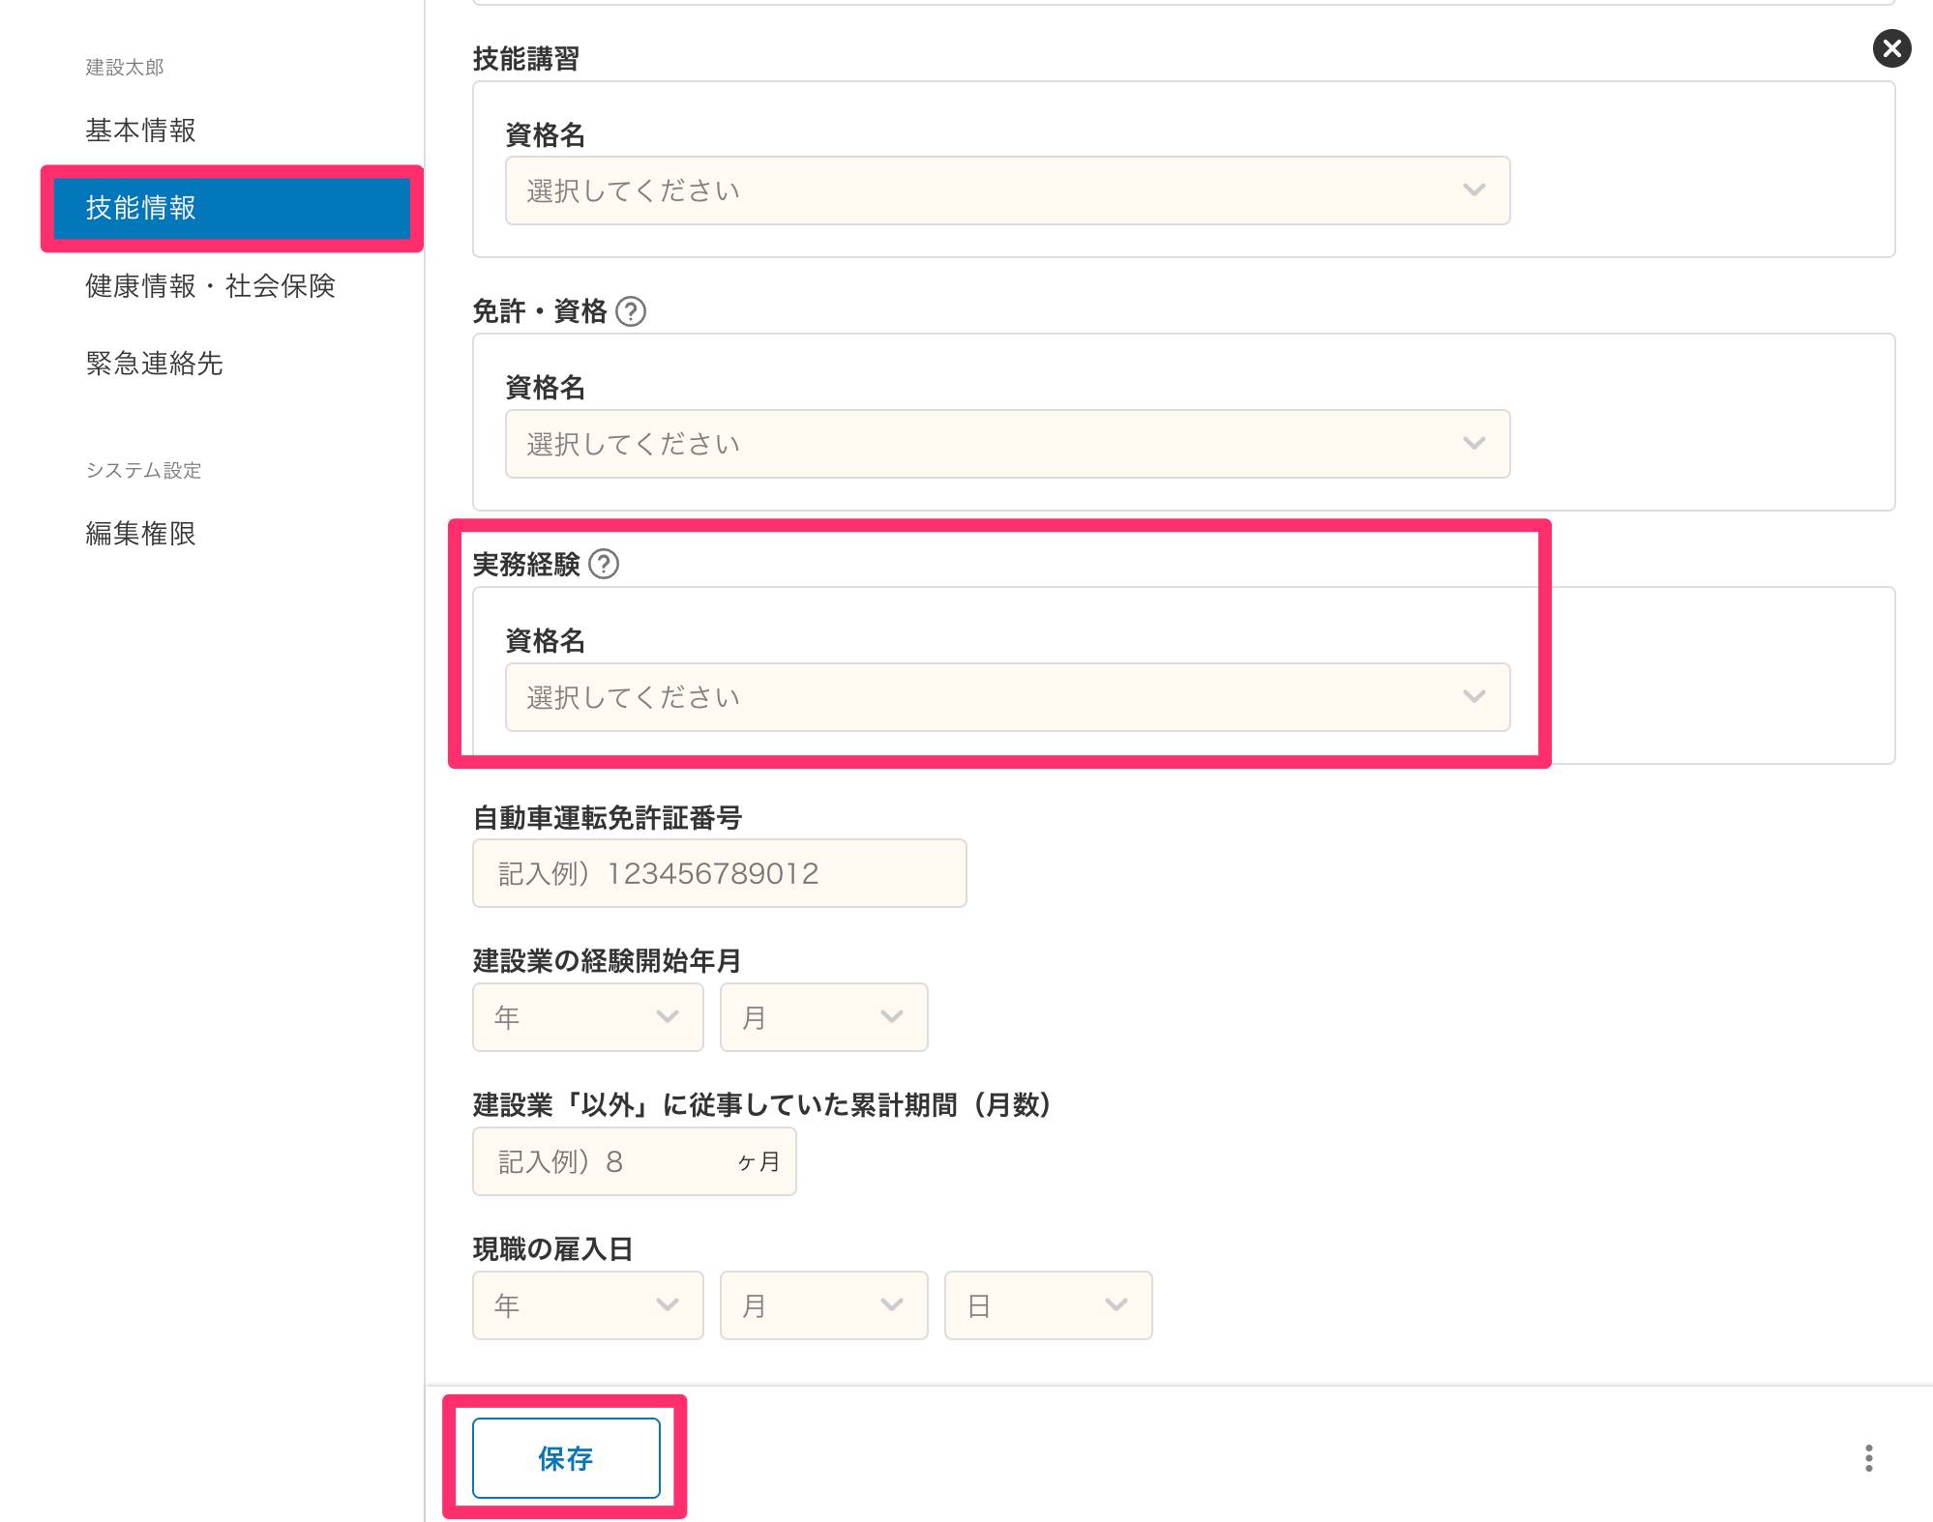Open 免許・資格 資格名 dropdown
Viewport: 1933px width, 1522px height.
click(x=1006, y=444)
